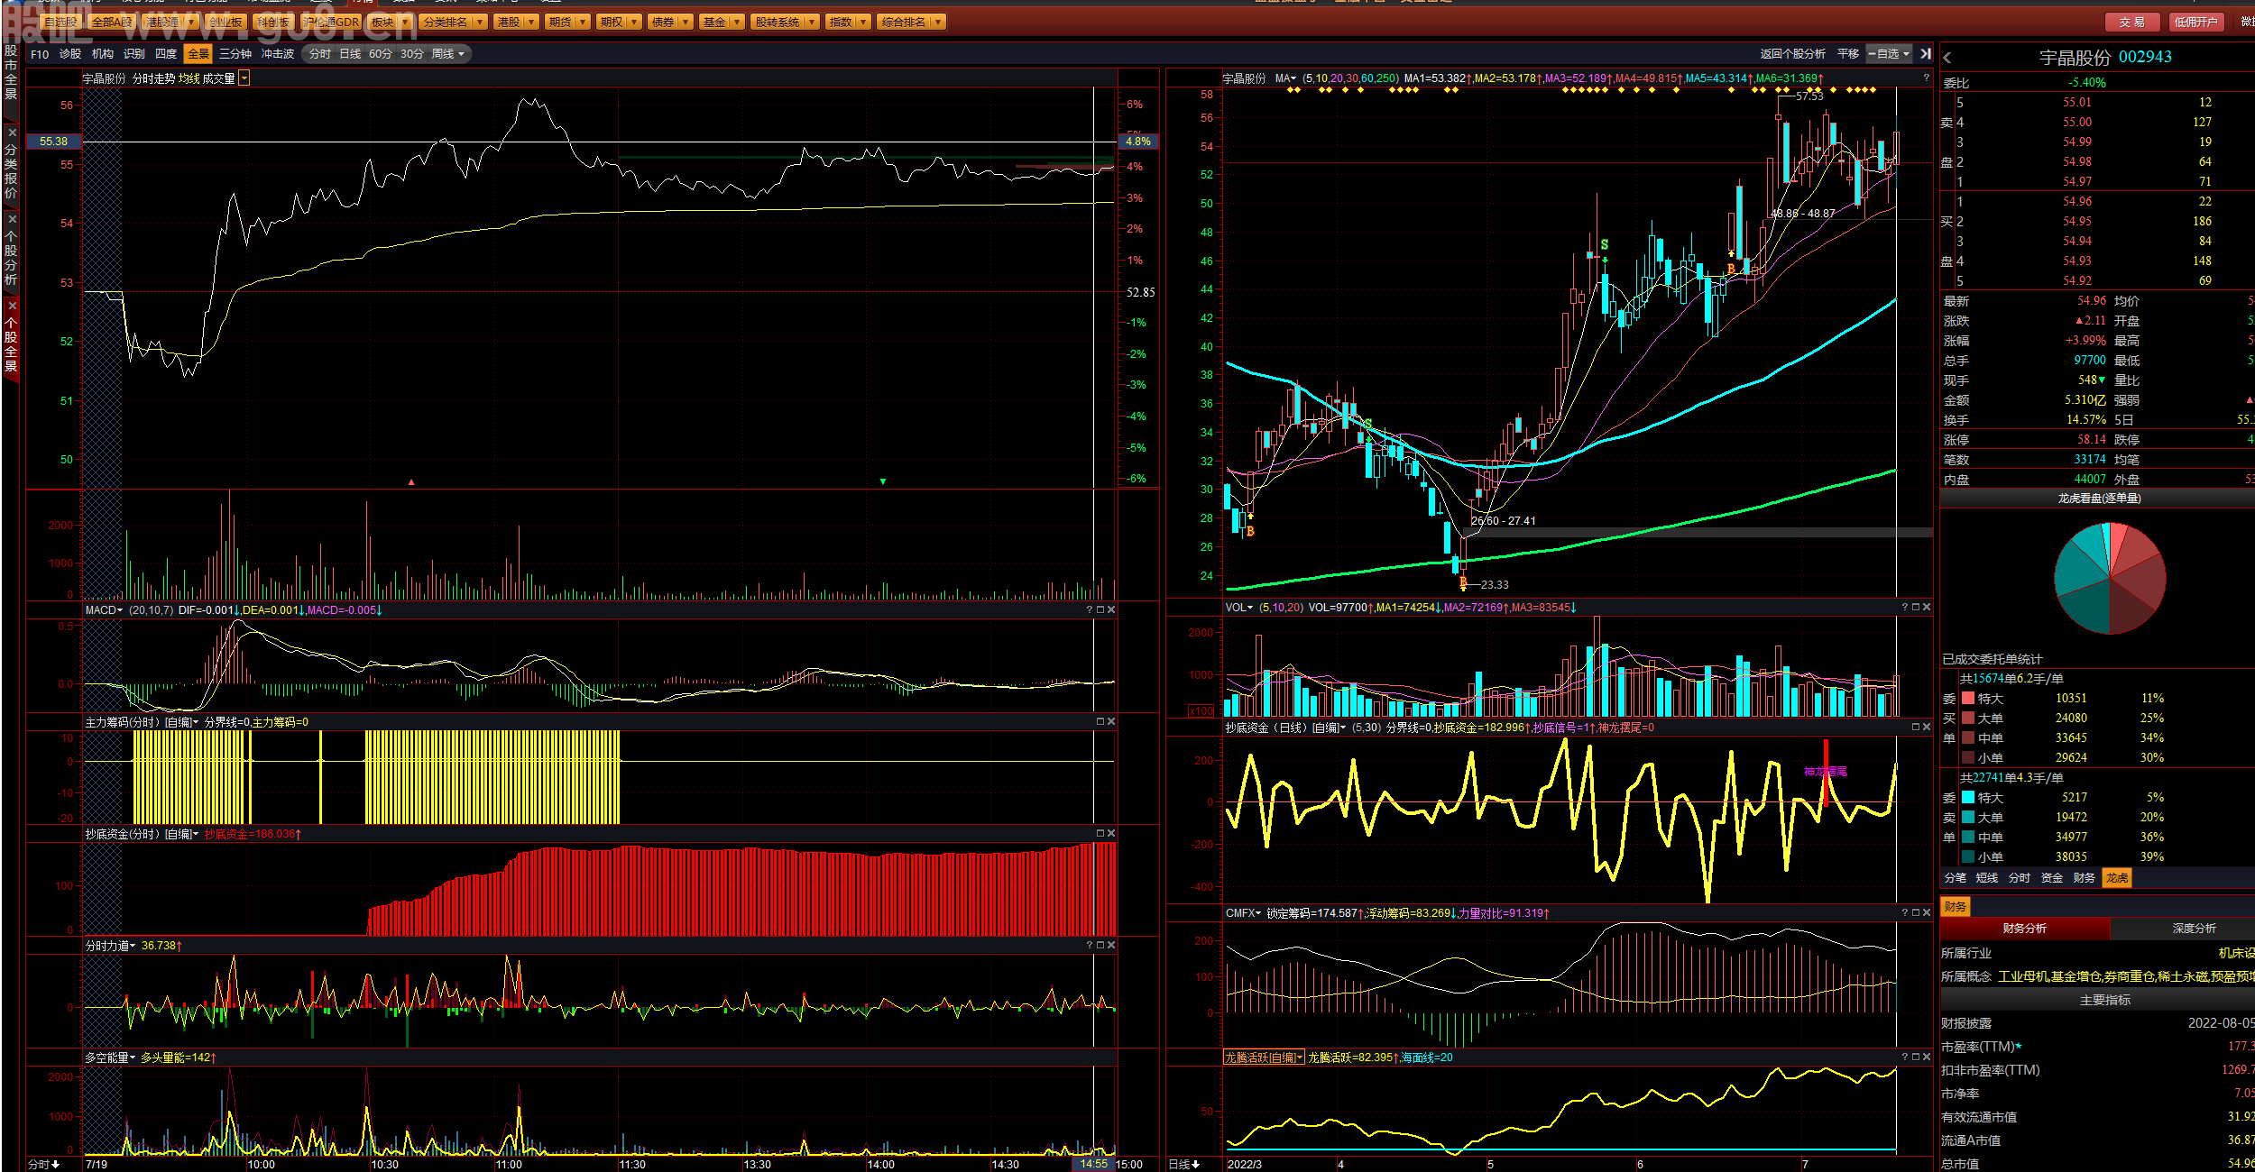2255x1172 pixels.
Task: Click the 低佣开户 button
Action: [x=2195, y=22]
